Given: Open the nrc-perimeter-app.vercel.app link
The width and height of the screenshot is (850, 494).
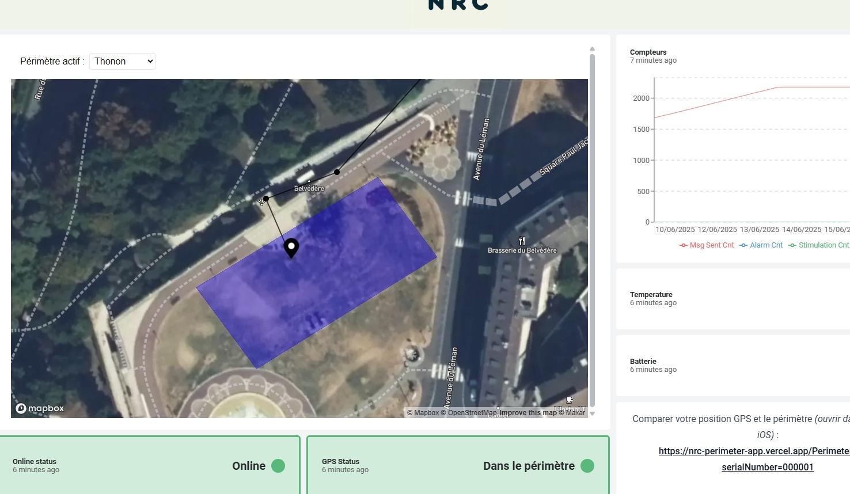Looking at the screenshot, I should coord(754,451).
